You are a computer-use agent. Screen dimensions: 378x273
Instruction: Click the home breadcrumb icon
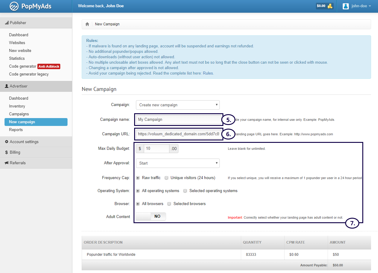[87, 24]
